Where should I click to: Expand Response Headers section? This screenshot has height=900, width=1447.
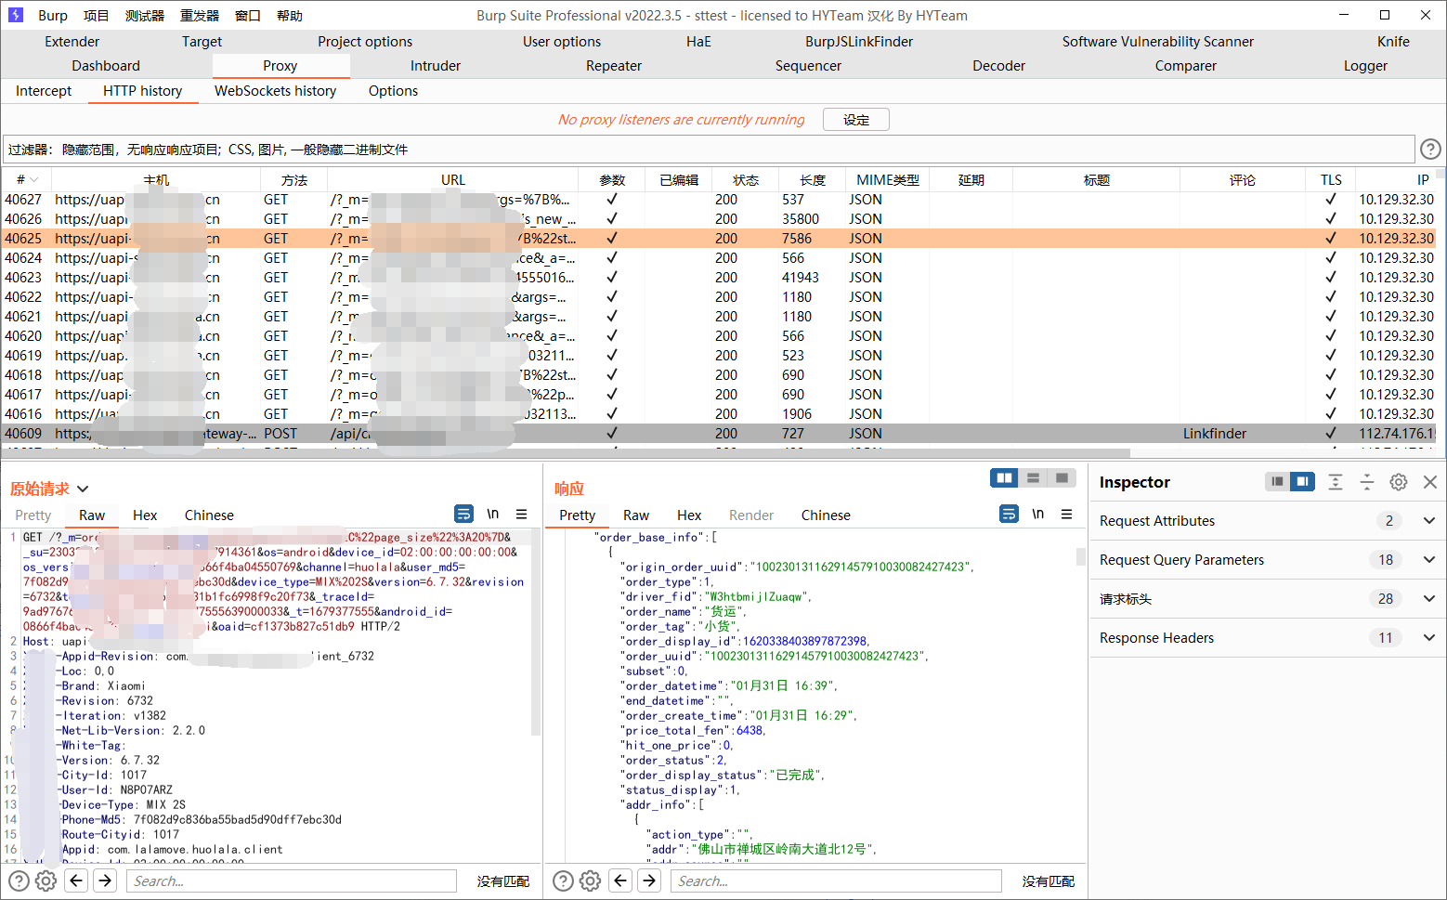1428,637
